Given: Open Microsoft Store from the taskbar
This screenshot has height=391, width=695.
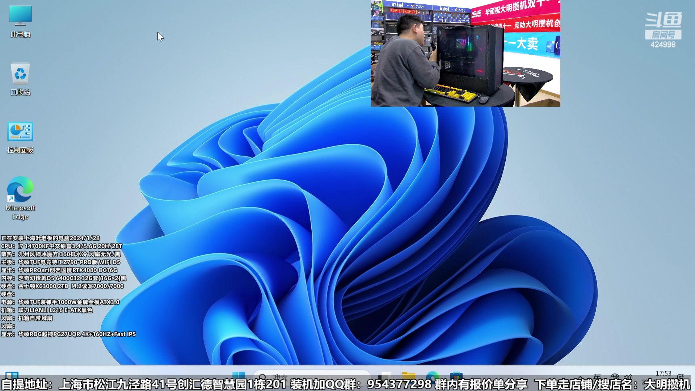Looking at the screenshot, I should [456, 376].
